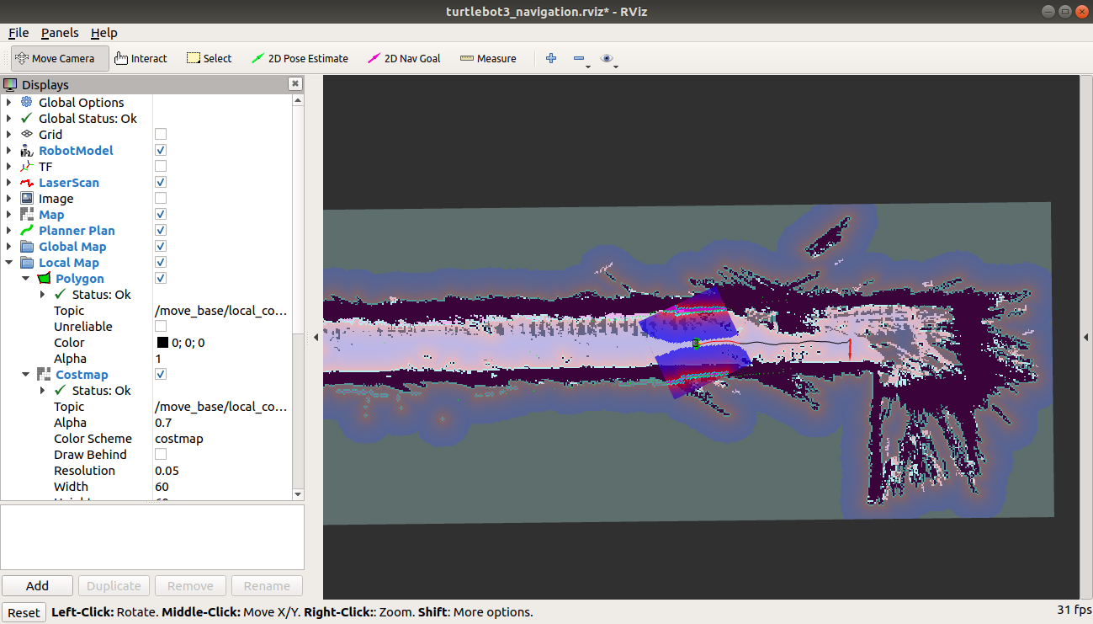Expand the Global Map group

point(9,246)
